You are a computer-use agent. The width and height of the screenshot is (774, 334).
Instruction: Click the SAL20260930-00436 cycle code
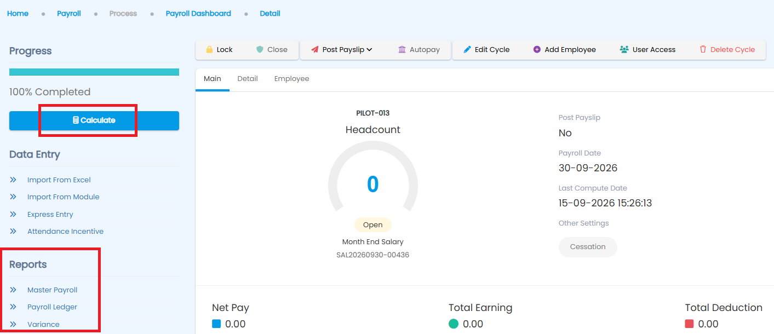373,255
